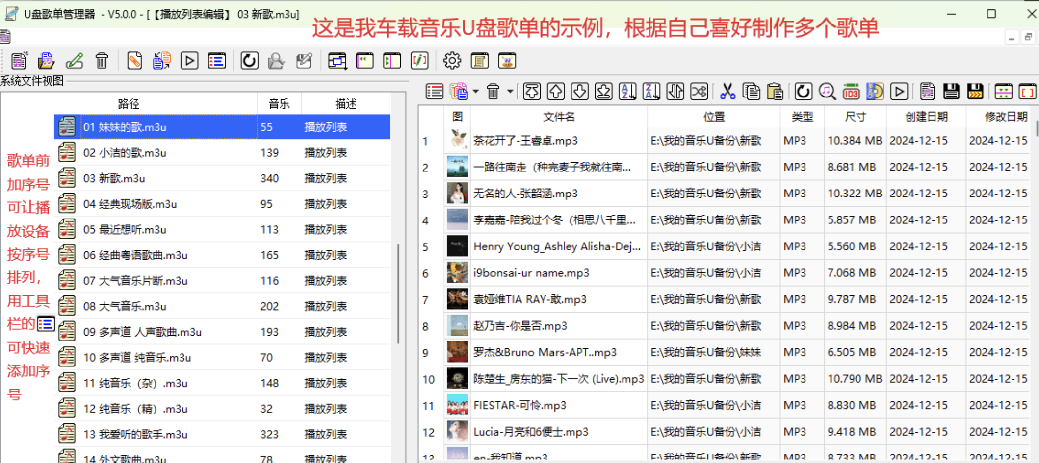Play the current playlist
The height and width of the screenshot is (463, 1039).
189,60
